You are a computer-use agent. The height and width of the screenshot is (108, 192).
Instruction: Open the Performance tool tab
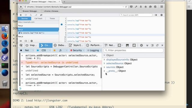coord(94,45)
